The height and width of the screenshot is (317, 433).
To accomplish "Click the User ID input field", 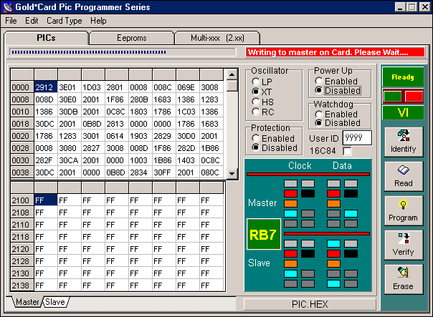I will point(357,138).
